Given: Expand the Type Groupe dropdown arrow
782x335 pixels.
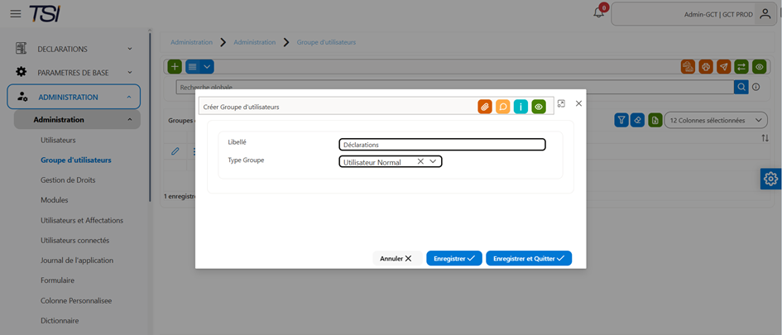Looking at the screenshot, I should click(433, 161).
